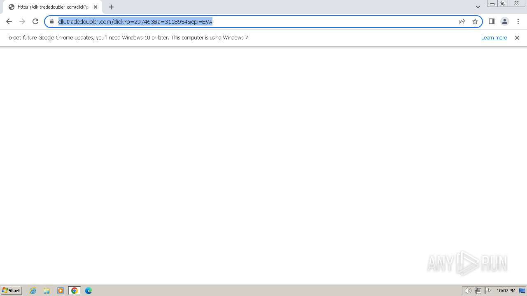The width and height of the screenshot is (527, 296).
Task: Launch Internet Explorer from taskbar
Action: [x=33, y=291]
